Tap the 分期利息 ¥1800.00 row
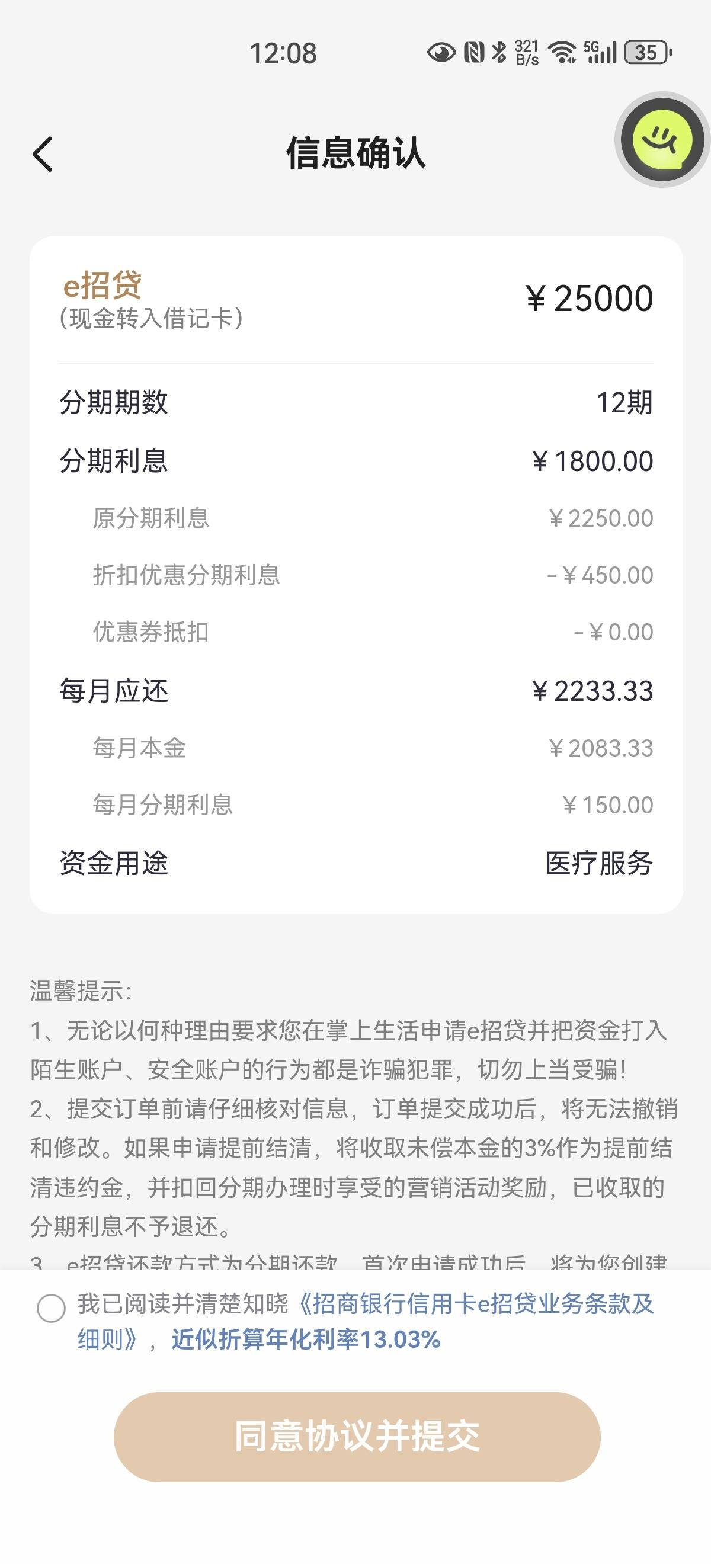The image size is (711, 1564). click(357, 460)
